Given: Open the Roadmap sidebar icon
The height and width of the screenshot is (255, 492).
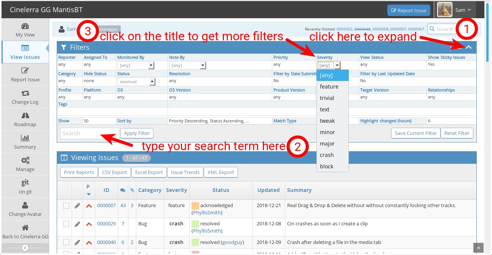Looking at the screenshot, I should coord(25,116).
